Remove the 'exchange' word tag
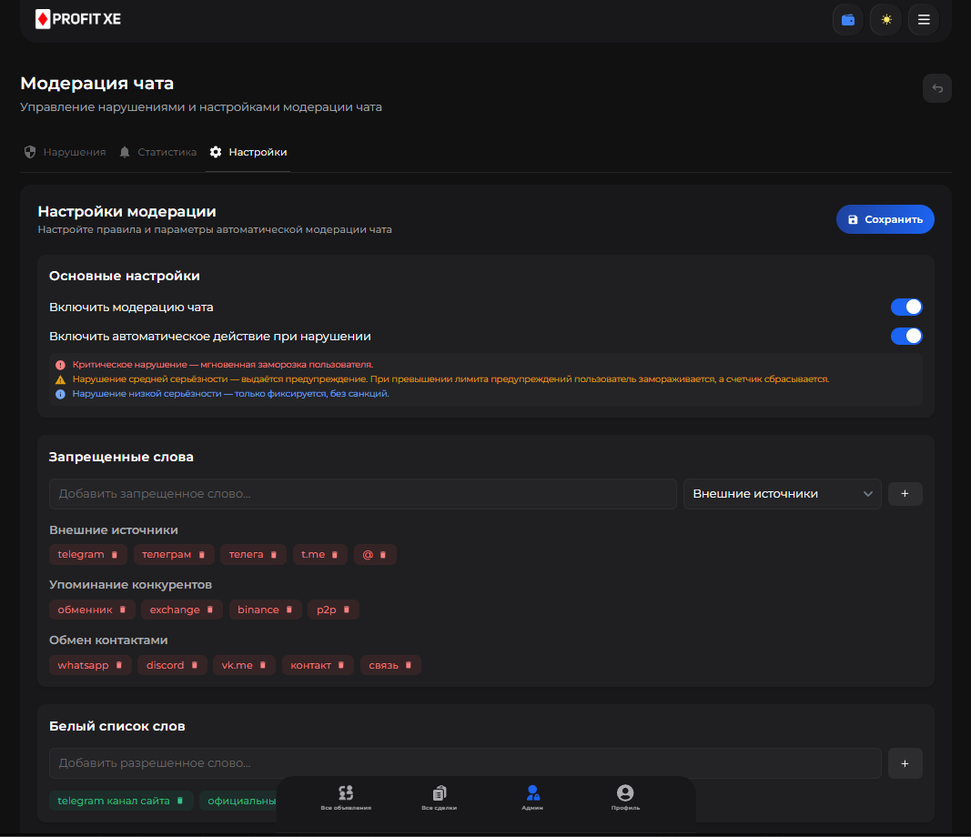The image size is (971, 837). tap(210, 610)
